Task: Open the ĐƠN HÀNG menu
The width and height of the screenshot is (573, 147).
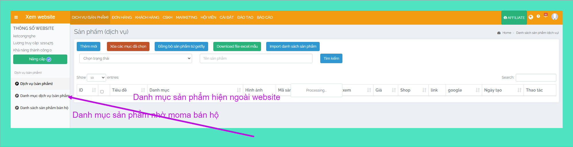Action: (x=122, y=18)
